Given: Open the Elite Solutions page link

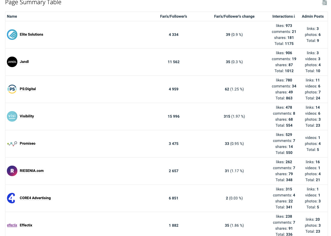Looking at the screenshot, I should tap(31, 34).
